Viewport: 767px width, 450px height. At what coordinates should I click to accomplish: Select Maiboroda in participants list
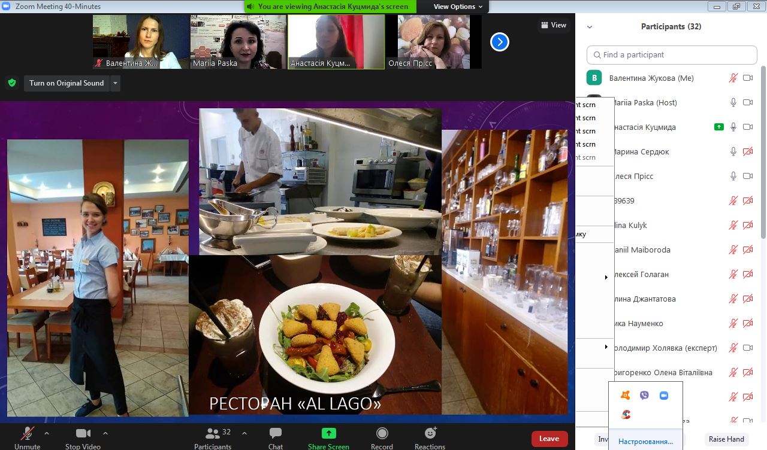670,250
